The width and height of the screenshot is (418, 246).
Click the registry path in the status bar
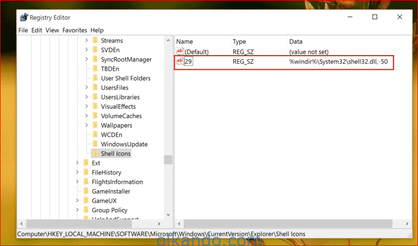coord(161,234)
